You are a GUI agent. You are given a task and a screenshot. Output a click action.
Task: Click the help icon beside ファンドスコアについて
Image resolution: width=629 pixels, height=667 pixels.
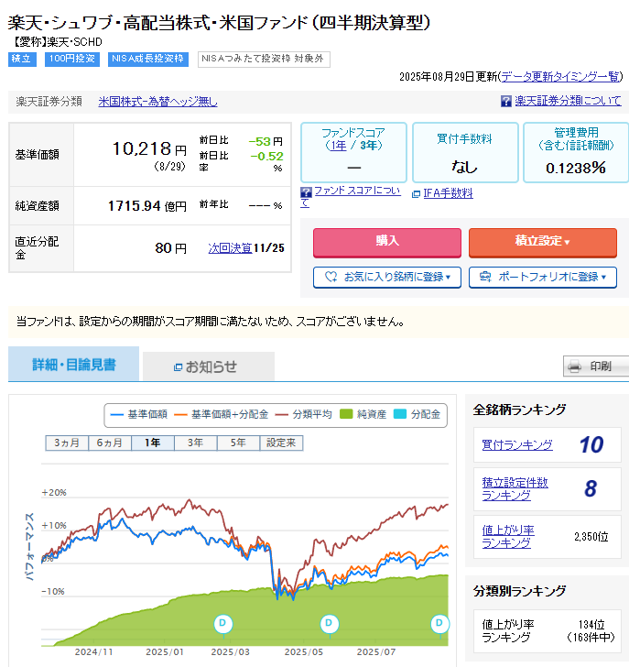[x=306, y=192]
